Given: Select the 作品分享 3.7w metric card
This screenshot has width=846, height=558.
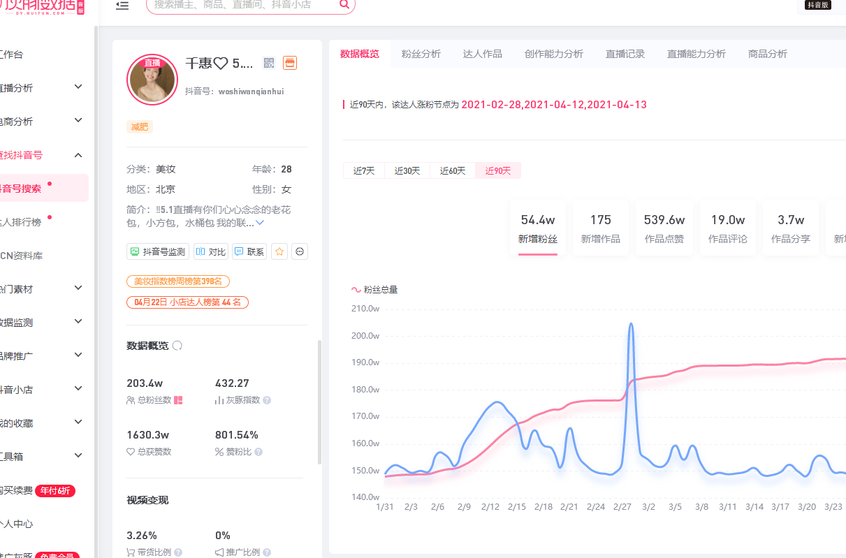Looking at the screenshot, I should click(x=791, y=228).
